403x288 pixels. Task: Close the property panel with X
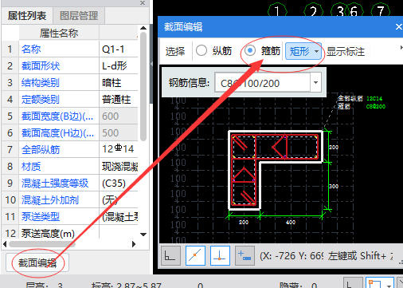pyautogui.click(x=143, y=2)
